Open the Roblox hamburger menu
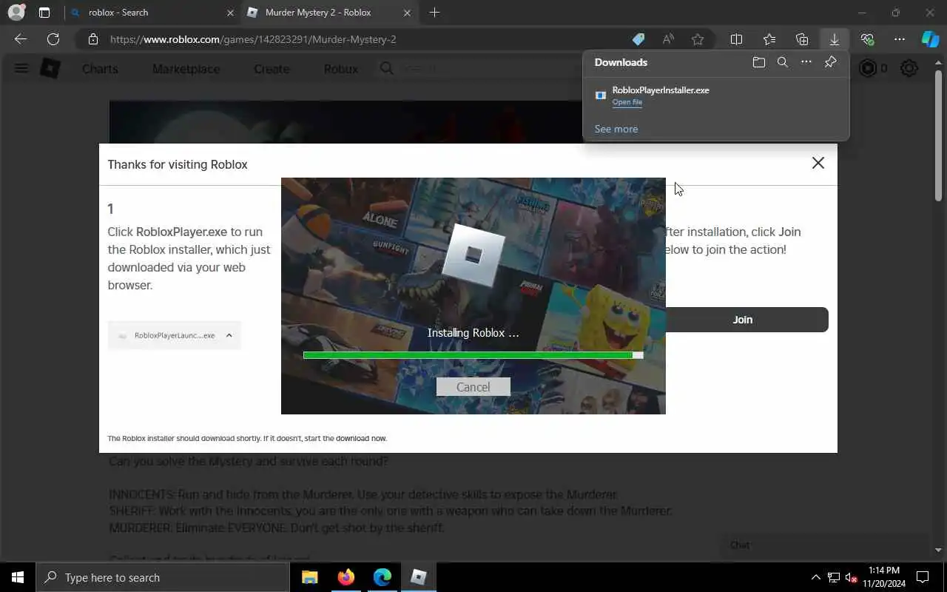This screenshot has height=592, width=947. click(21, 69)
